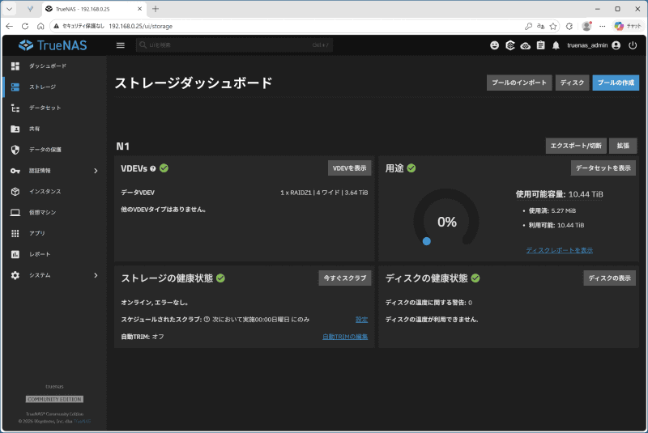
Task: Close the TrueNAS browser tab
Action: 139,9
